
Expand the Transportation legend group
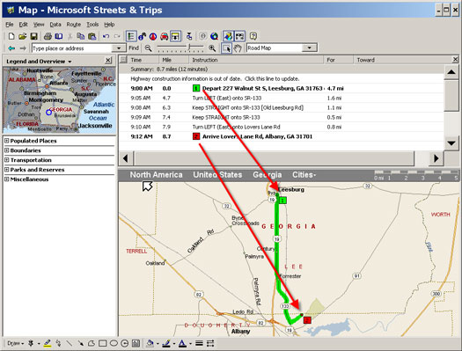click(6, 160)
